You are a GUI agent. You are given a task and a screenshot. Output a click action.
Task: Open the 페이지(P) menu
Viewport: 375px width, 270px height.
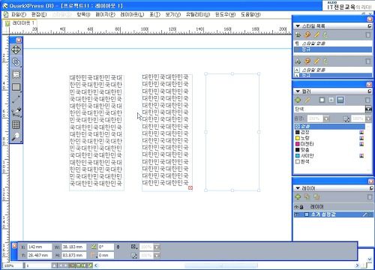[x=105, y=14]
